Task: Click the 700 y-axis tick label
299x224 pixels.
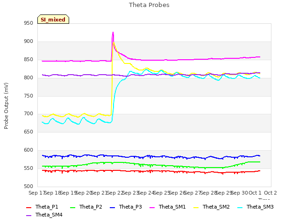Action: tap(28, 114)
